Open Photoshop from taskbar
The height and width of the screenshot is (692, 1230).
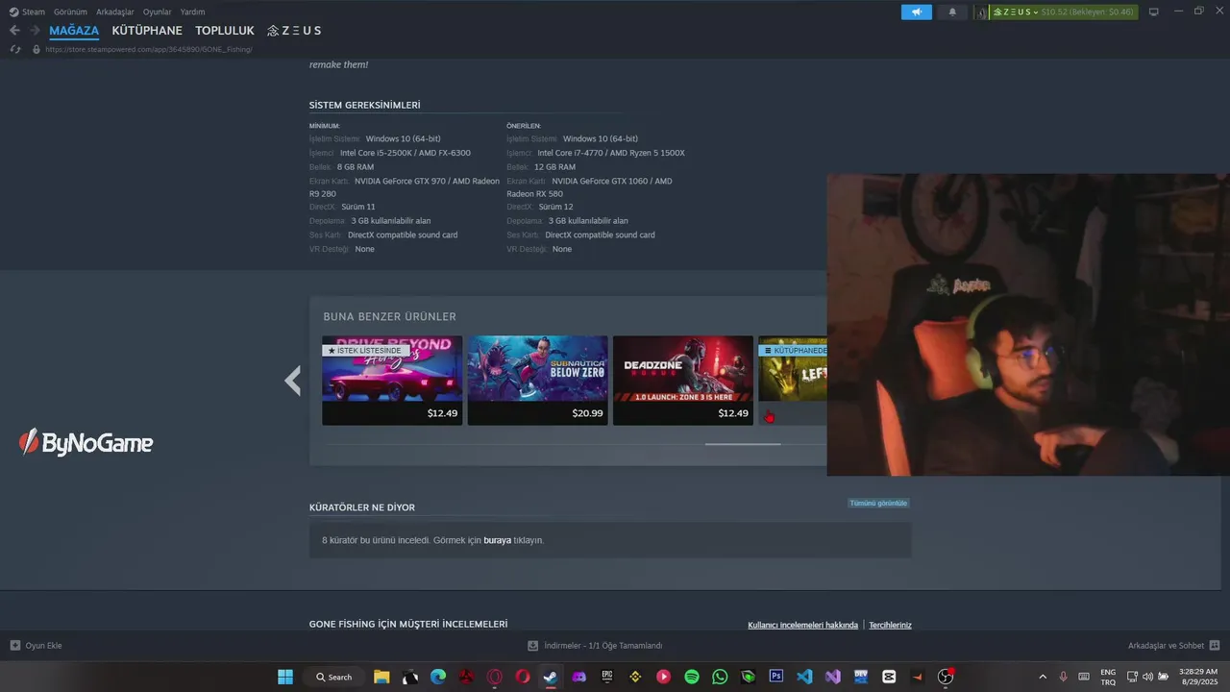click(776, 677)
